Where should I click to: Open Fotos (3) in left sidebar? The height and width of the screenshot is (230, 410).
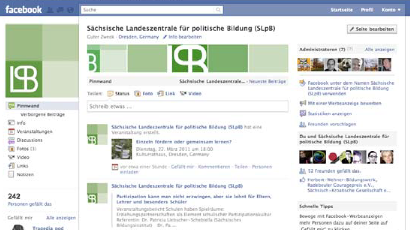(x=26, y=149)
